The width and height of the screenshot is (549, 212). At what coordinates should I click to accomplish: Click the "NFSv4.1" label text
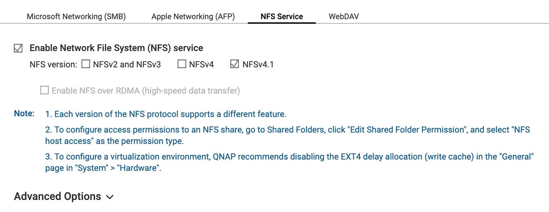tap(258, 64)
